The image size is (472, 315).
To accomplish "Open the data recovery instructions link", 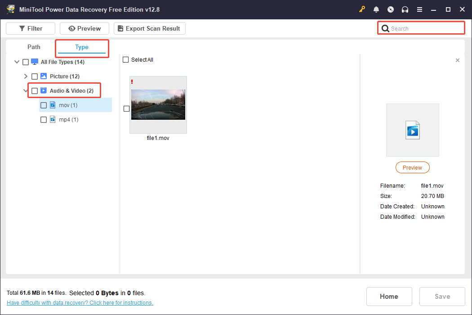I will coord(80,303).
